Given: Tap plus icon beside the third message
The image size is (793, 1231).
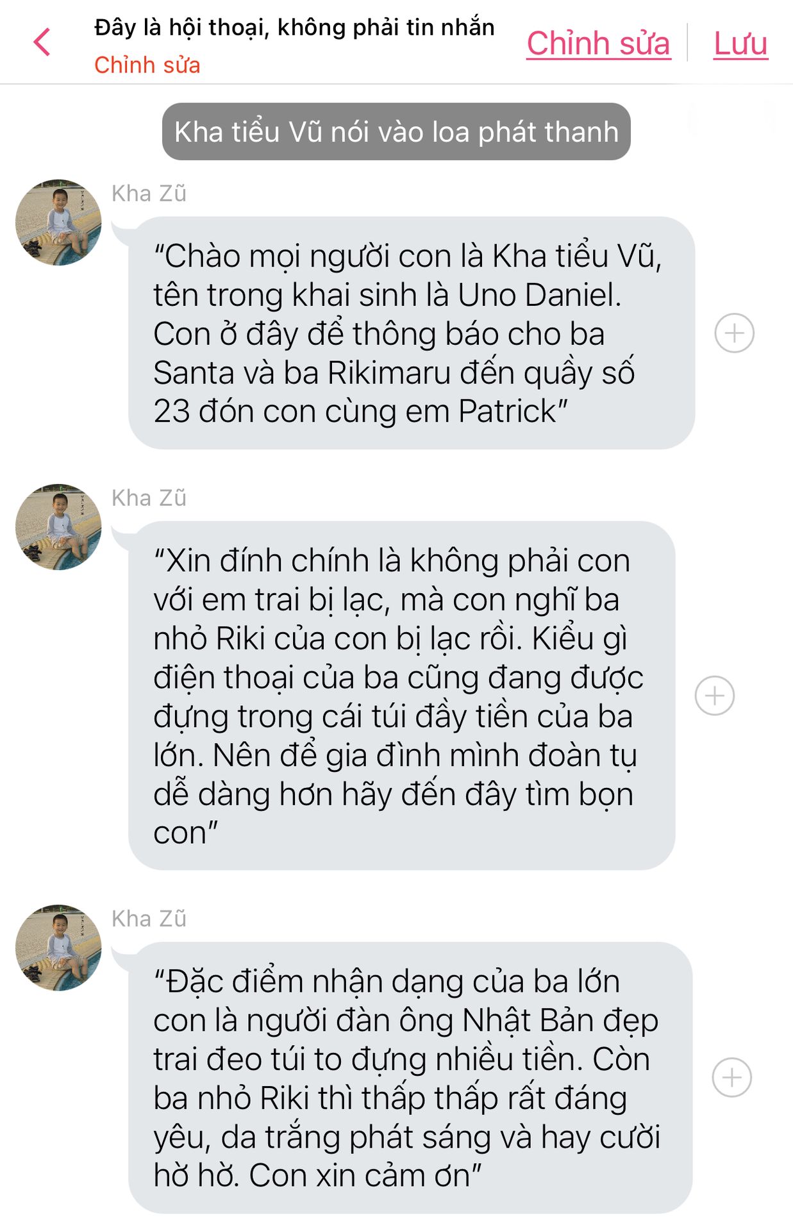Looking at the screenshot, I should [731, 1077].
